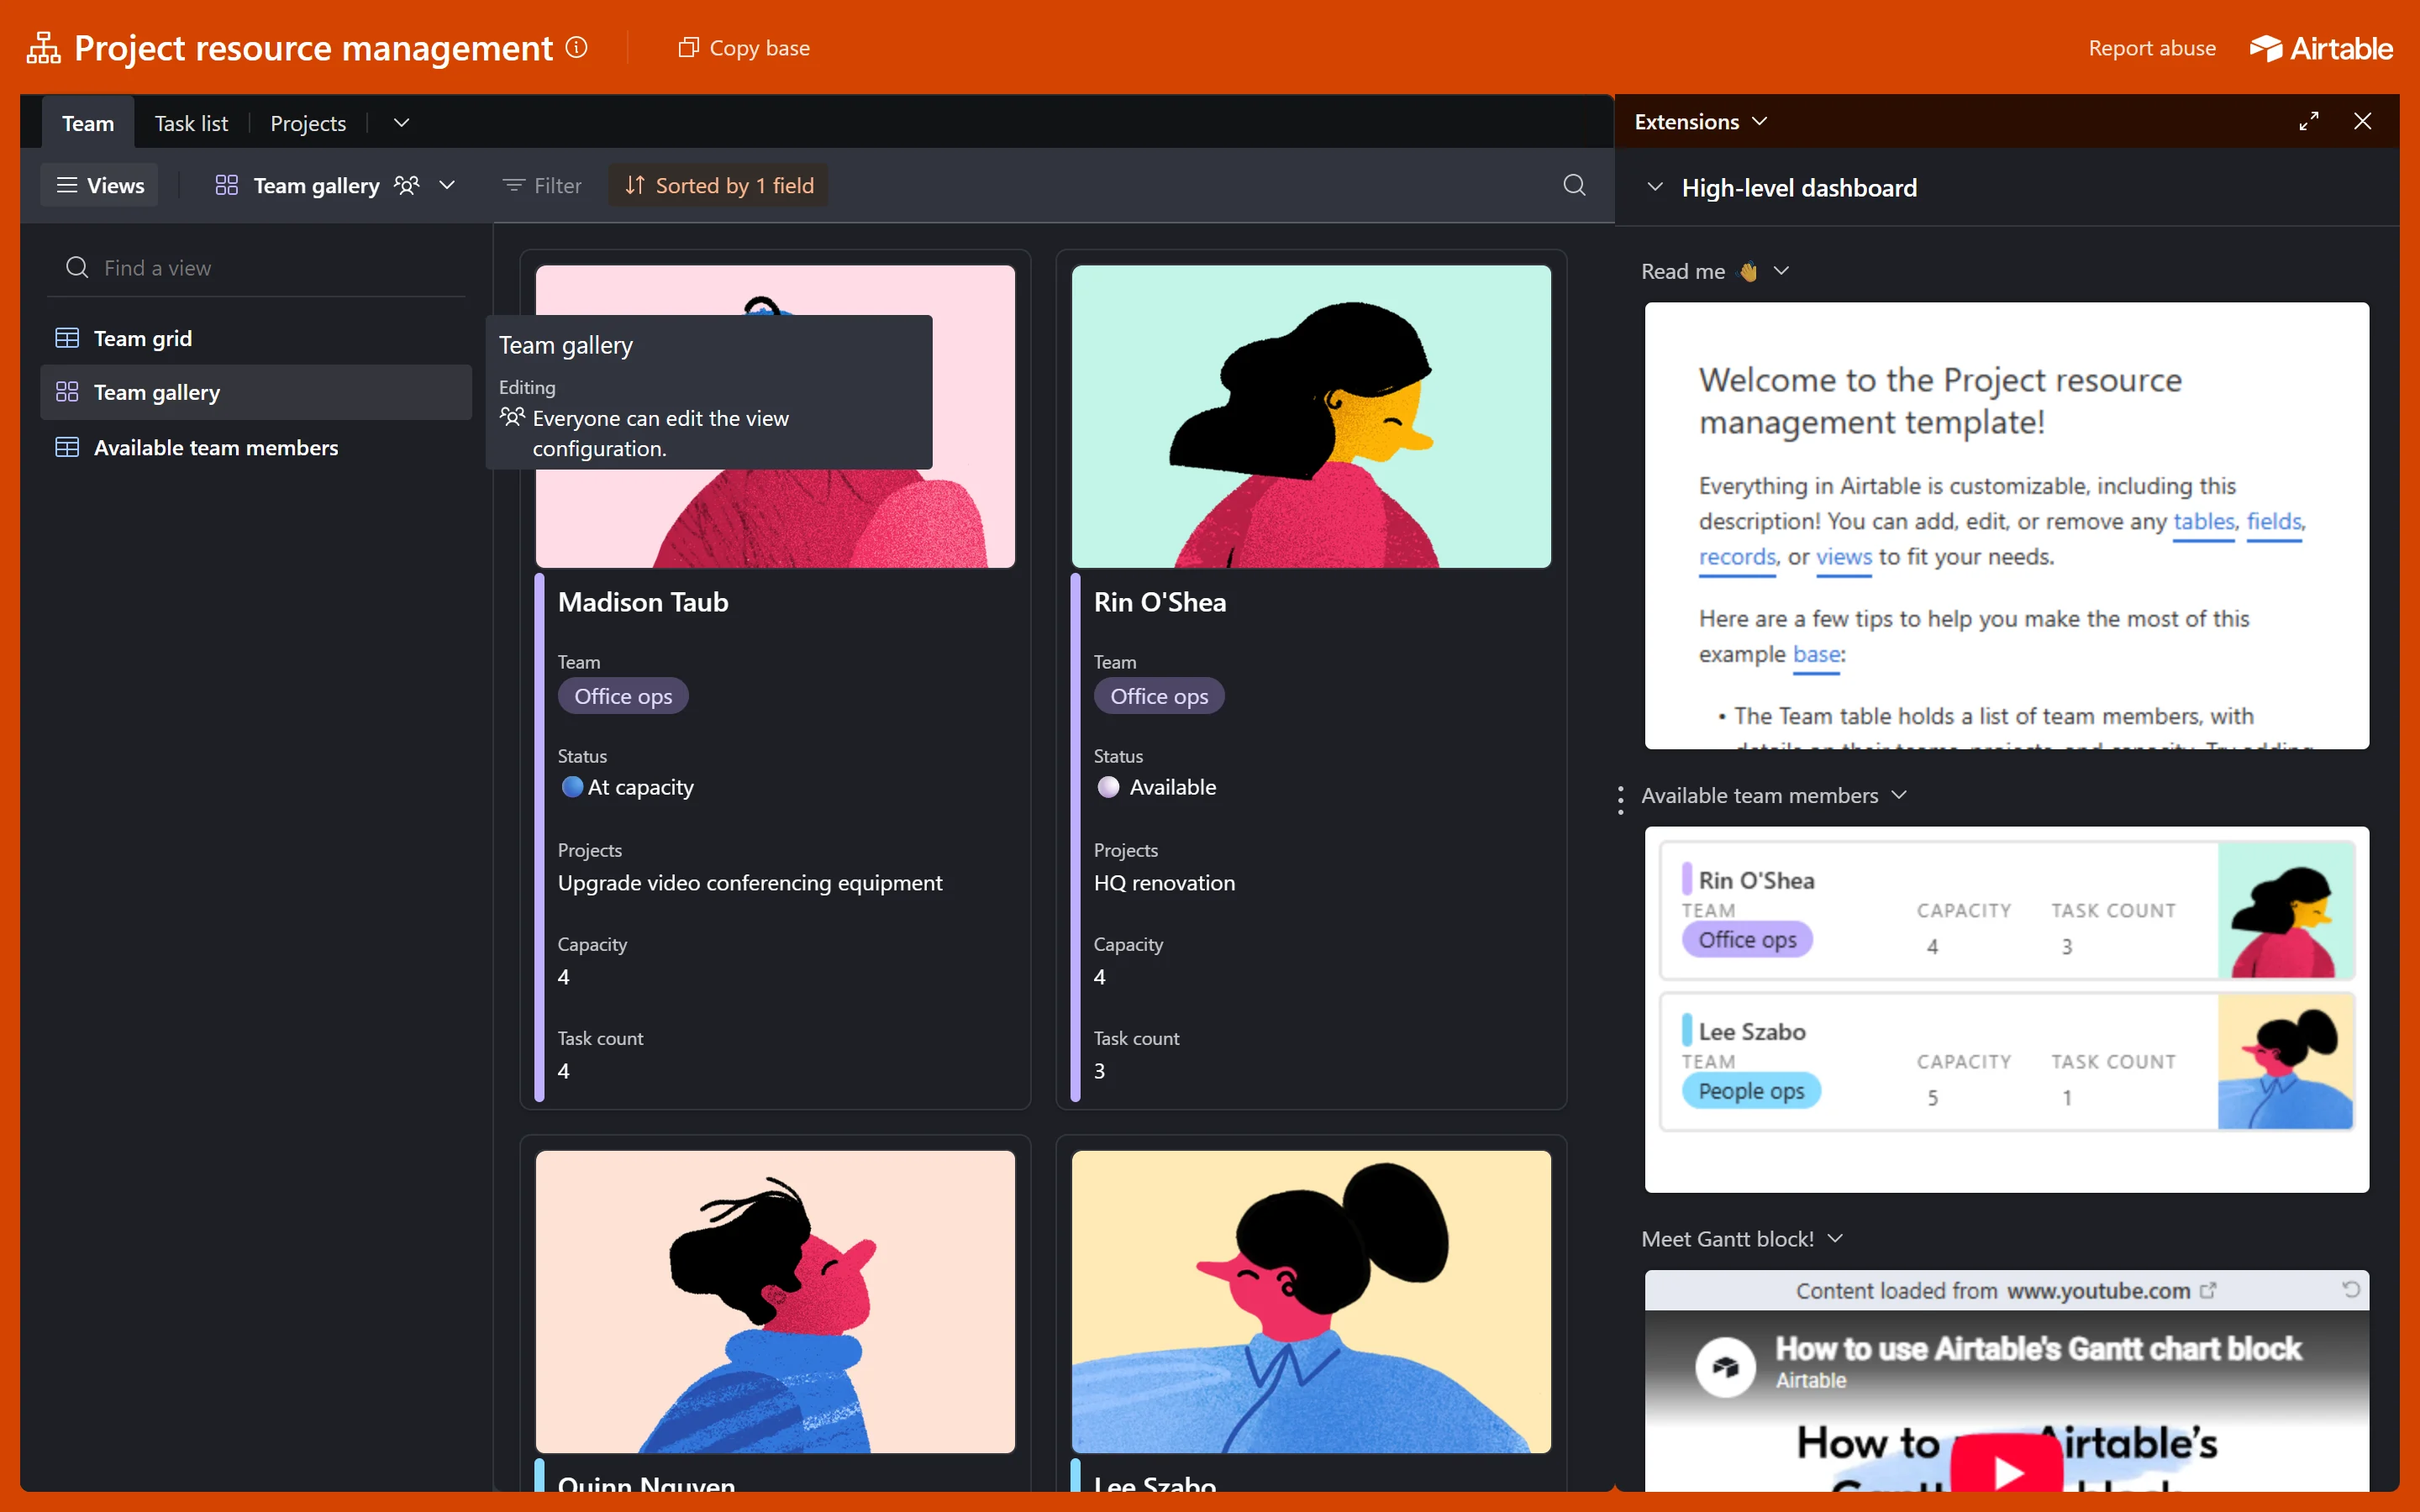
Task: Click Madison Taub's name on her card
Action: [x=643, y=602]
